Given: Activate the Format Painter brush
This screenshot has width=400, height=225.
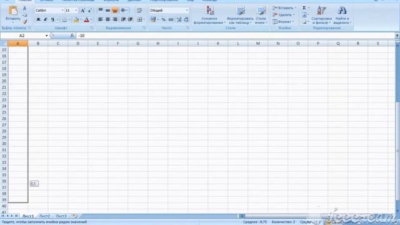Looking at the screenshot, I should pos(25,22).
